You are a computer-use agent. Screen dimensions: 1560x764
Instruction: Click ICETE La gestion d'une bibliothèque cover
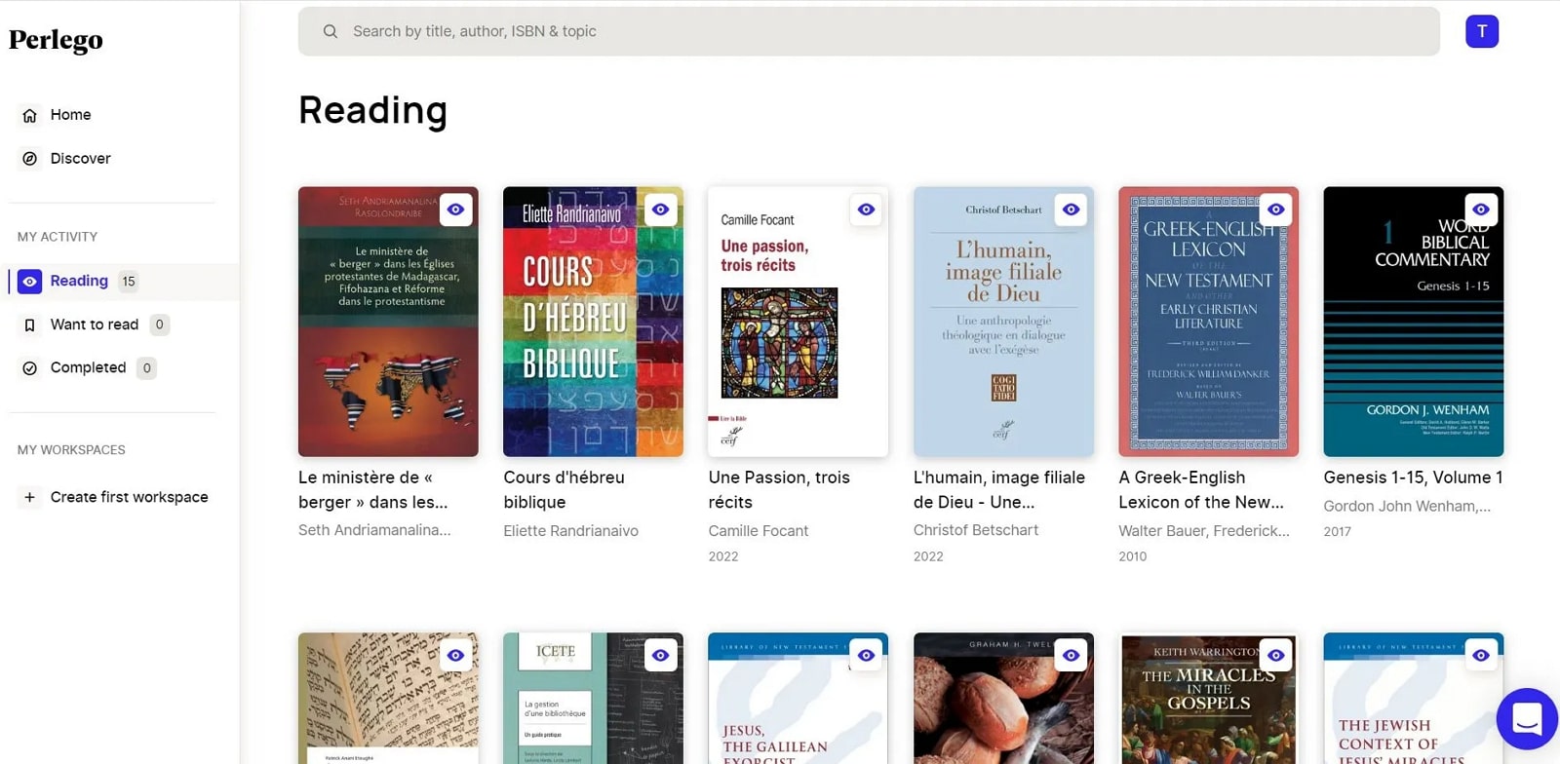[593, 699]
